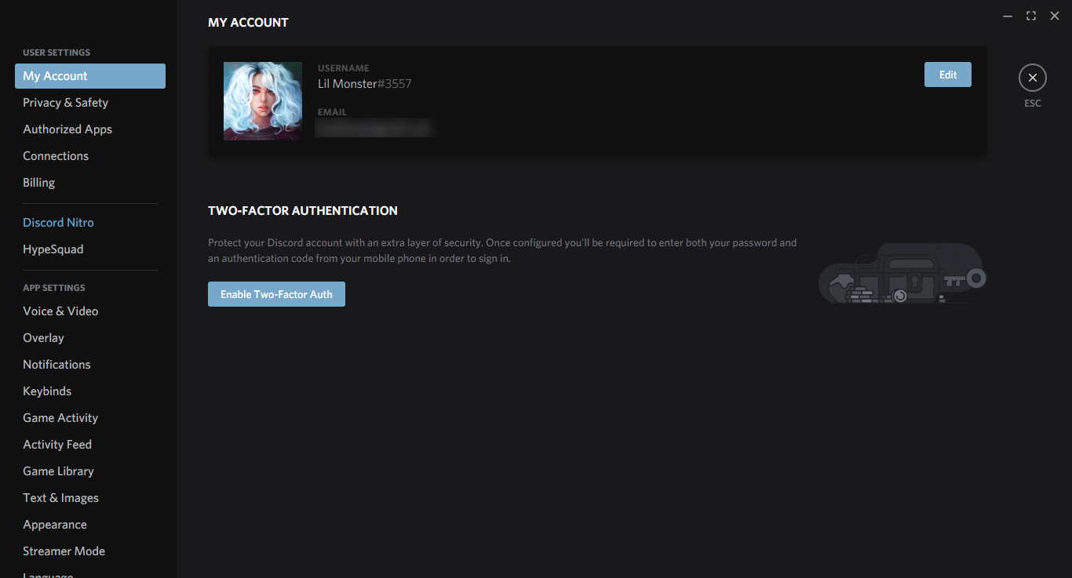Image resolution: width=1072 pixels, height=578 pixels.
Task: Open Game Activity settings
Action: coord(90,418)
